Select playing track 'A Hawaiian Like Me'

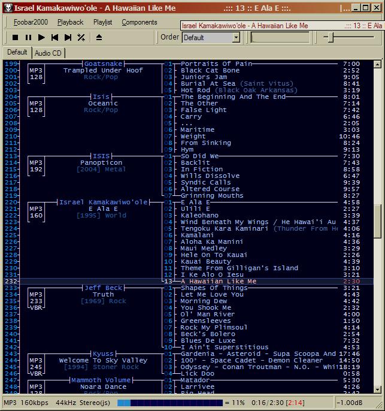219,281
